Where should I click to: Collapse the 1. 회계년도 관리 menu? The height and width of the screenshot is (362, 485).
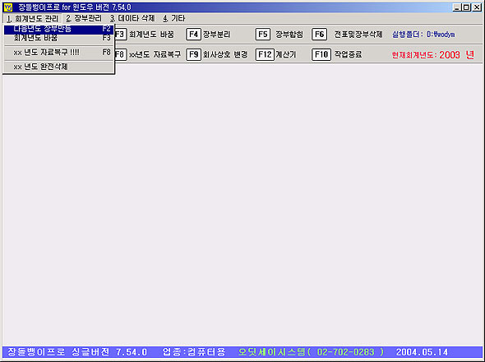[x=32, y=19]
